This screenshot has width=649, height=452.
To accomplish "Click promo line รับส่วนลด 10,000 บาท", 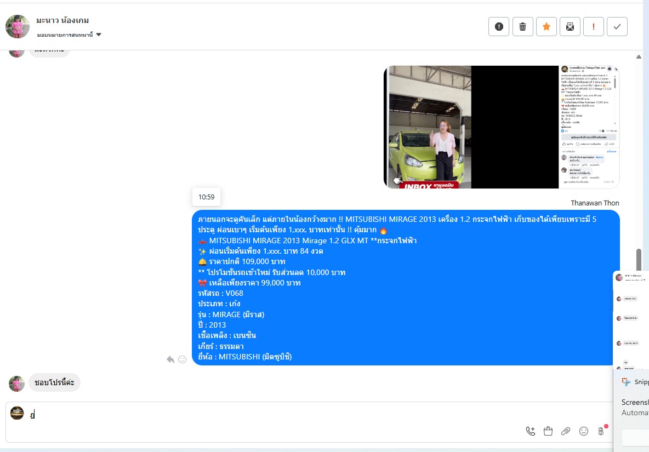I will [x=271, y=272].
